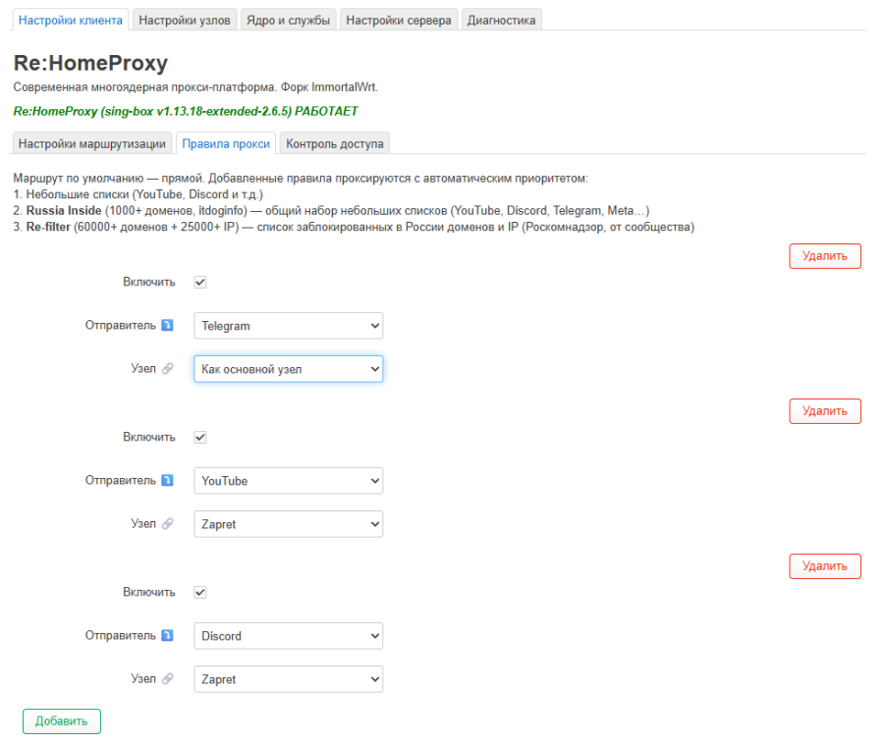Open the Discord sender dropdown
This screenshot has width=884, height=744.
(288, 636)
